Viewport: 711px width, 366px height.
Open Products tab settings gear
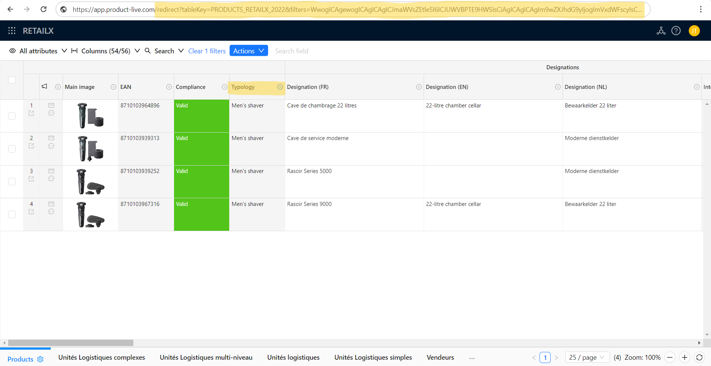pos(40,359)
